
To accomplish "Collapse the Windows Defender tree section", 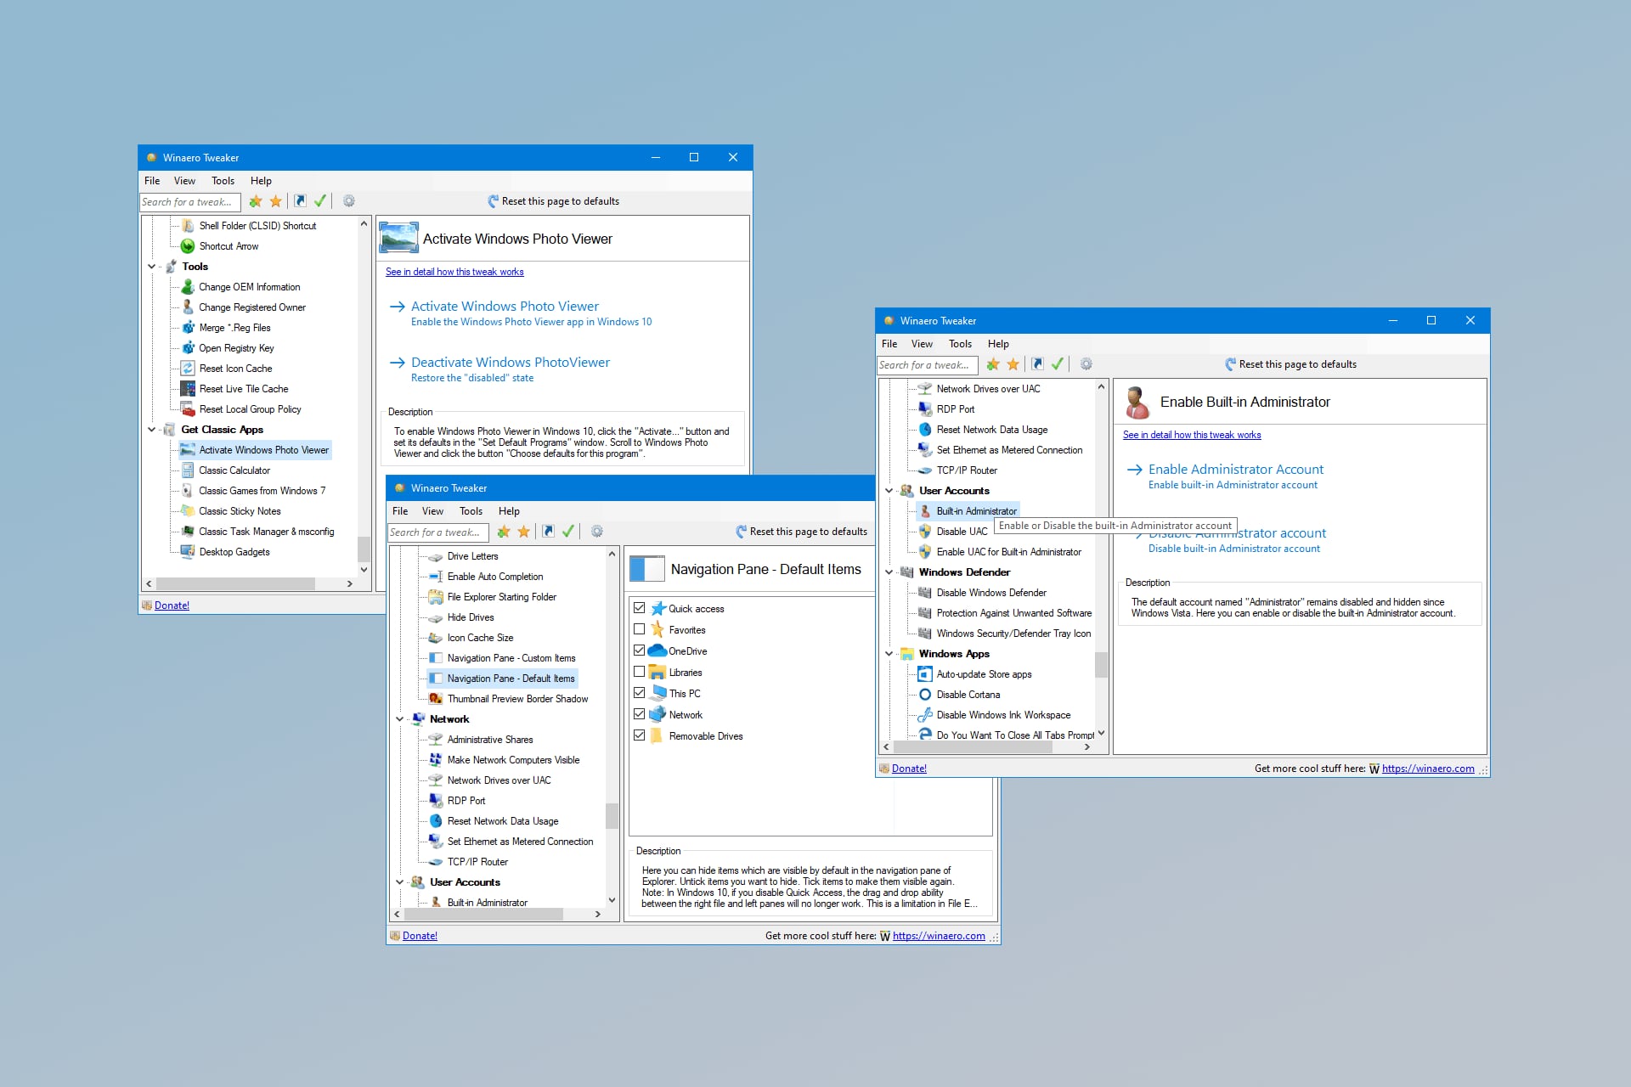I will pyautogui.click(x=889, y=572).
